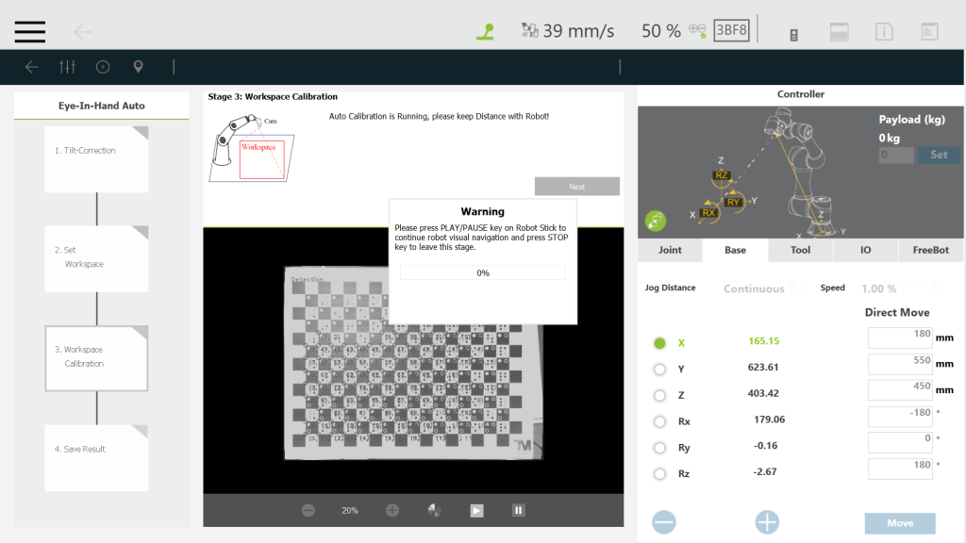The width and height of the screenshot is (966, 543).
Task: Click the round jog minus button
Action: 664,521
